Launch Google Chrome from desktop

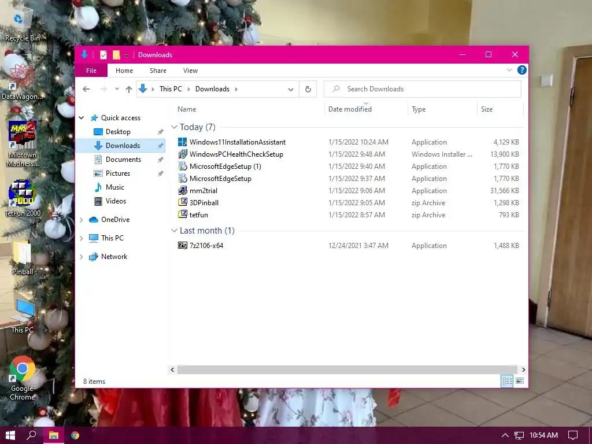pyautogui.click(x=23, y=378)
